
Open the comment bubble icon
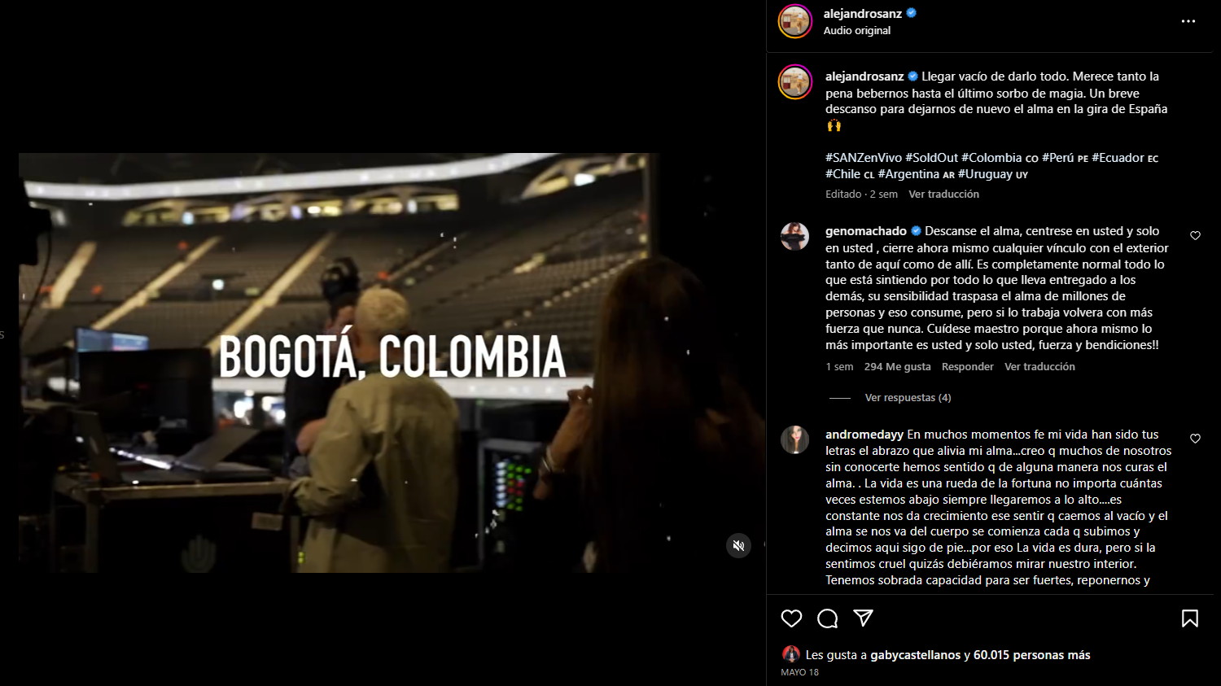(828, 618)
